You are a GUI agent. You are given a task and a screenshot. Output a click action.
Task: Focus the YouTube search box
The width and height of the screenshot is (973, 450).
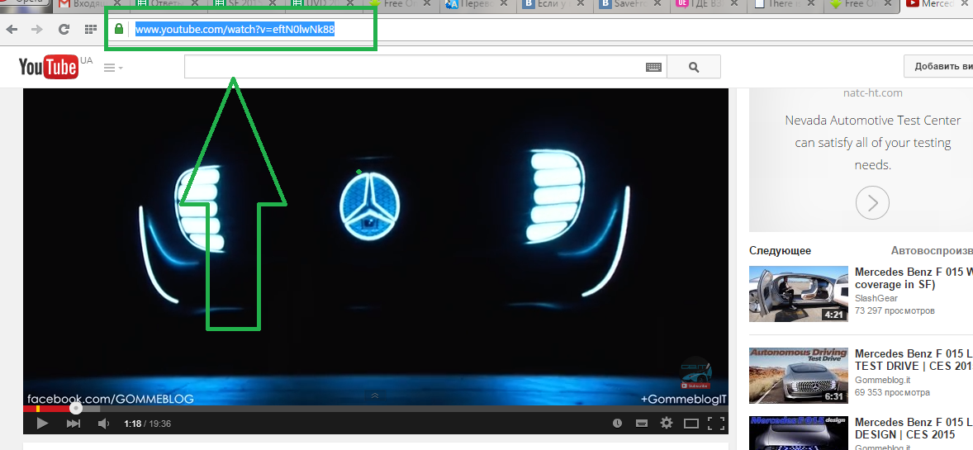point(425,66)
